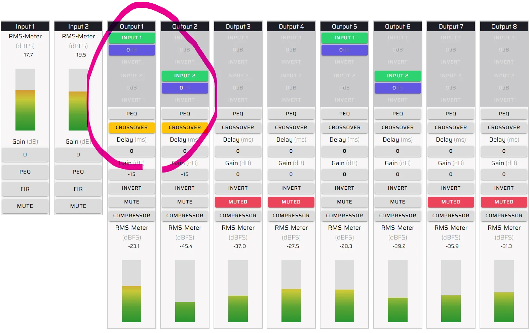Screen dimensions: 530x333
Task: Click the Input 1 RMS level meter bar
Action: tap(25, 100)
